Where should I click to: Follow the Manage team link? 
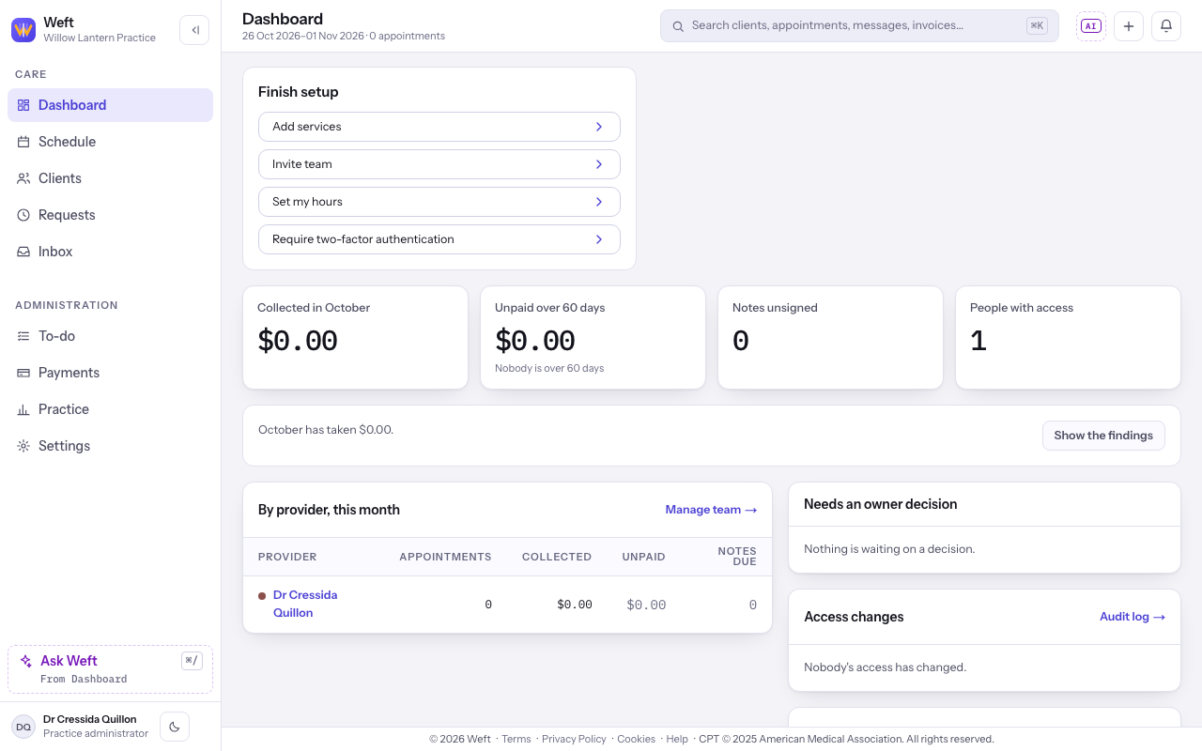click(711, 510)
